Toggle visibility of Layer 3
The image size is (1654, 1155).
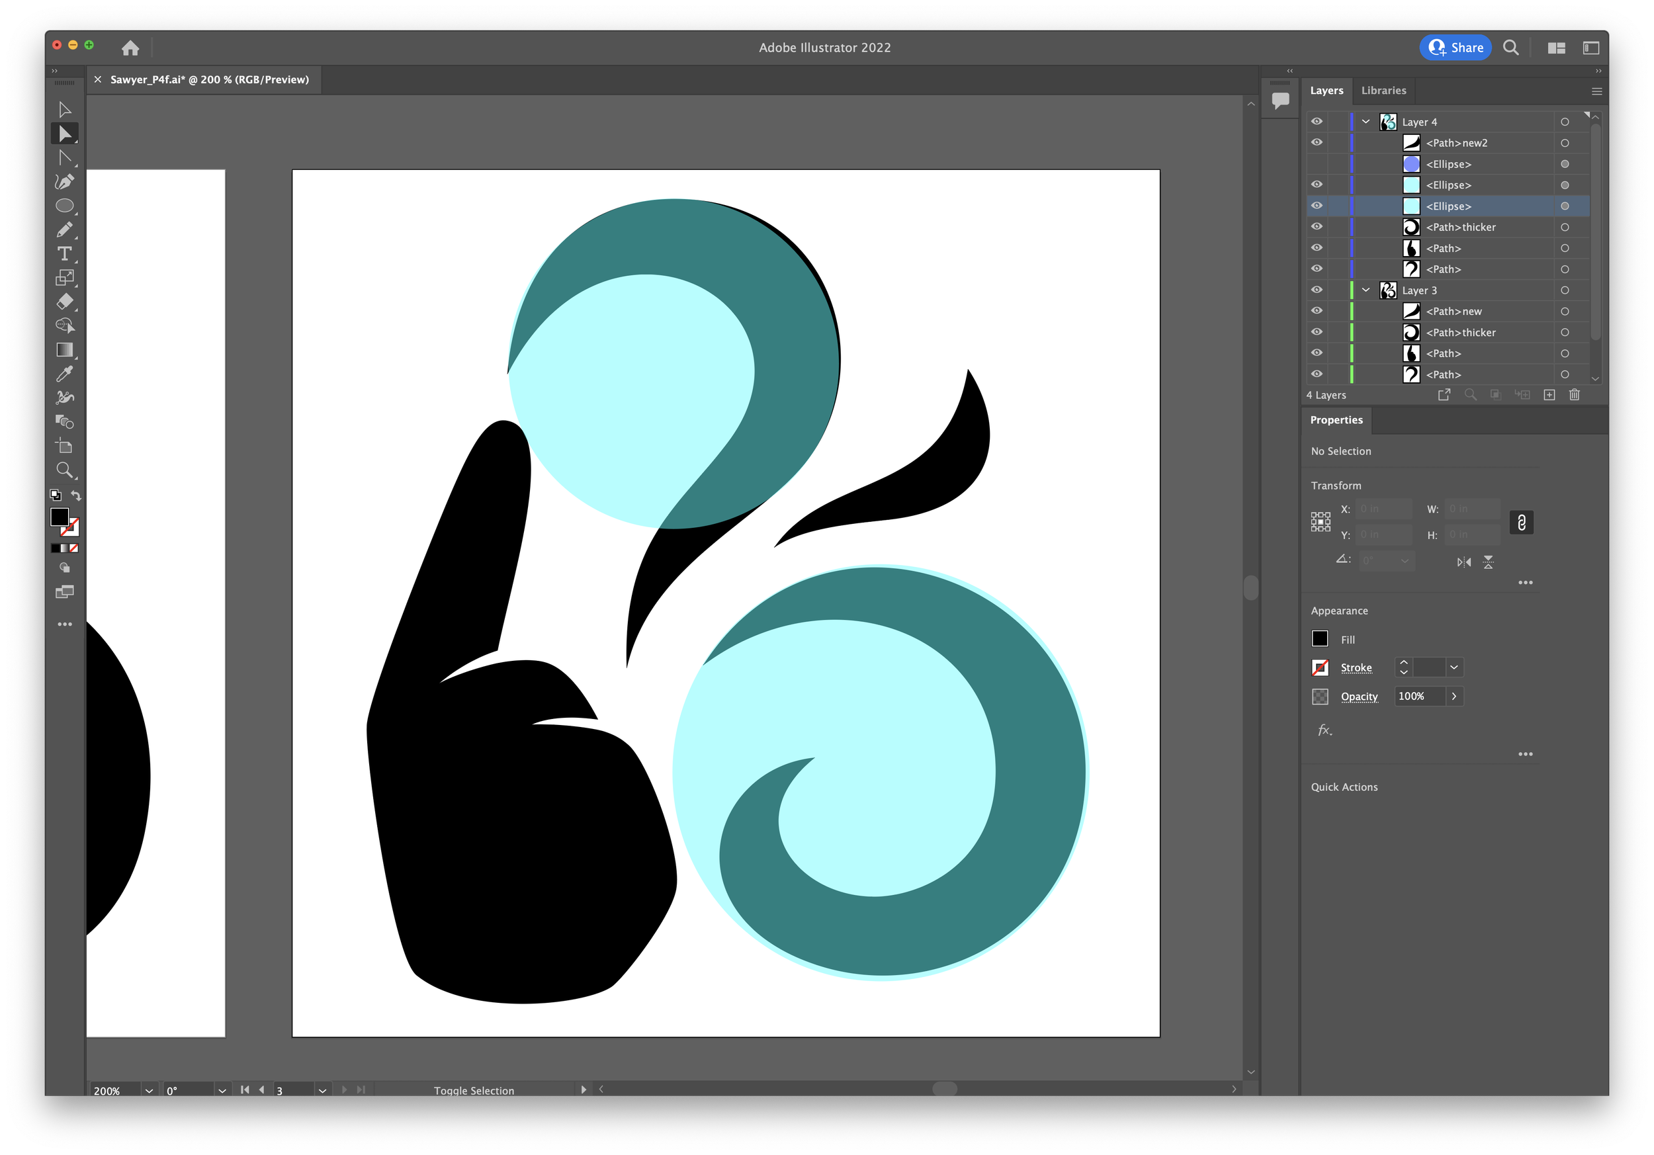[1316, 290]
